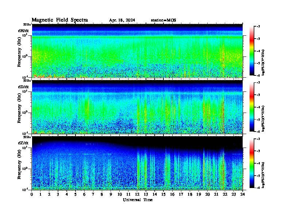Click the middle panel color scale bar

pyautogui.click(x=252, y=107)
